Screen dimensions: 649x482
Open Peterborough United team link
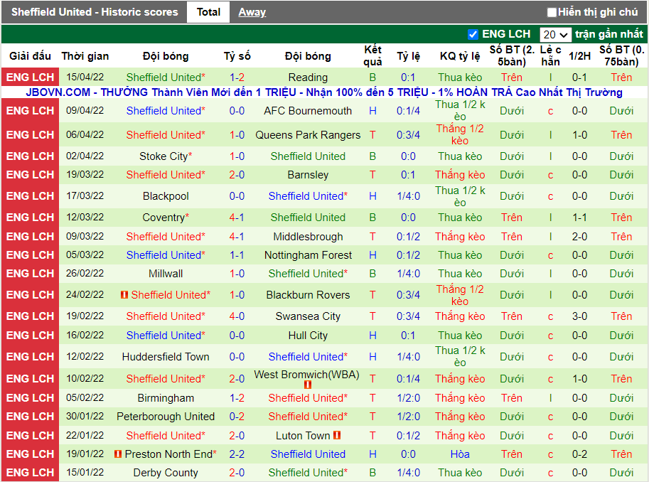(x=166, y=417)
